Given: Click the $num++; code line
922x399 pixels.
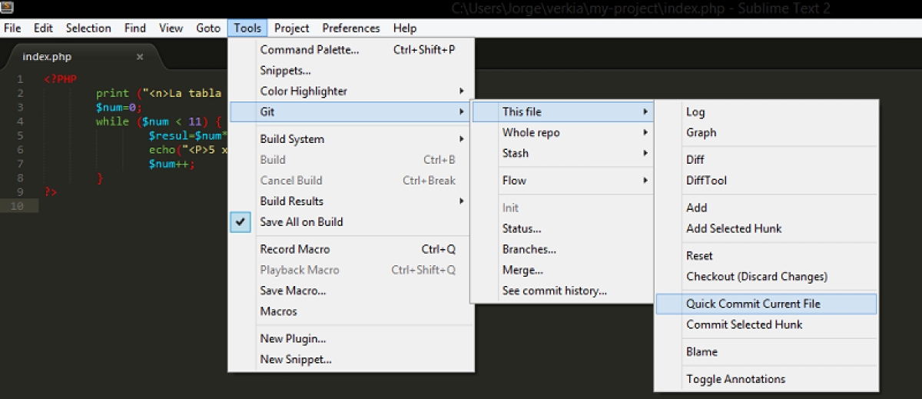Looking at the screenshot, I should [x=172, y=164].
